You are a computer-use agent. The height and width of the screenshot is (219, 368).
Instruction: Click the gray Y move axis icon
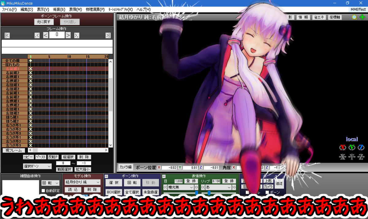point(352,157)
